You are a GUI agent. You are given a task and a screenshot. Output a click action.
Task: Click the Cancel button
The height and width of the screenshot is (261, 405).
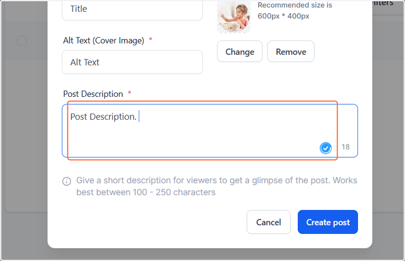(x=269, y=222)
